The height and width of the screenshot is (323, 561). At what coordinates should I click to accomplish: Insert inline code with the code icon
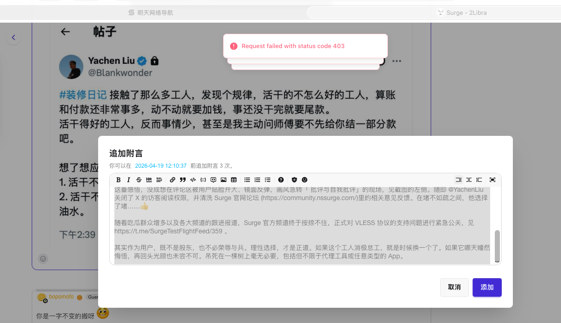193,180
